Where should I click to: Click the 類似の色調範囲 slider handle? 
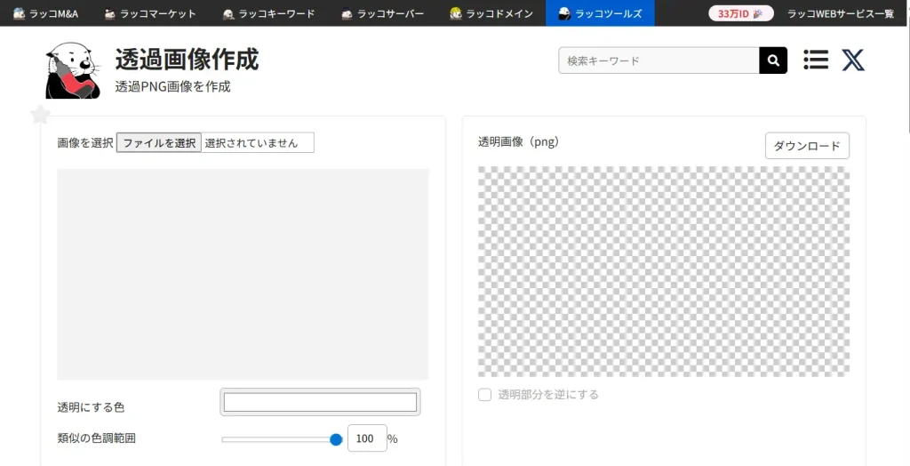[336, 439]
